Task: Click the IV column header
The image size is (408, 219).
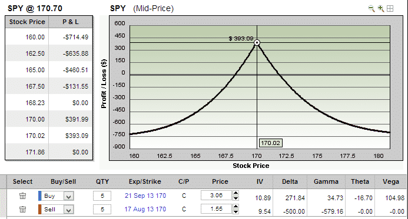Action: 260,181
